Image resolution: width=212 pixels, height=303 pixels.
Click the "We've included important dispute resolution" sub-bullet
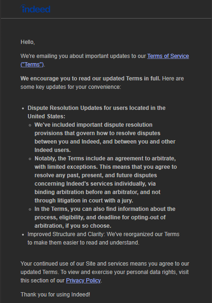(105, 137)
